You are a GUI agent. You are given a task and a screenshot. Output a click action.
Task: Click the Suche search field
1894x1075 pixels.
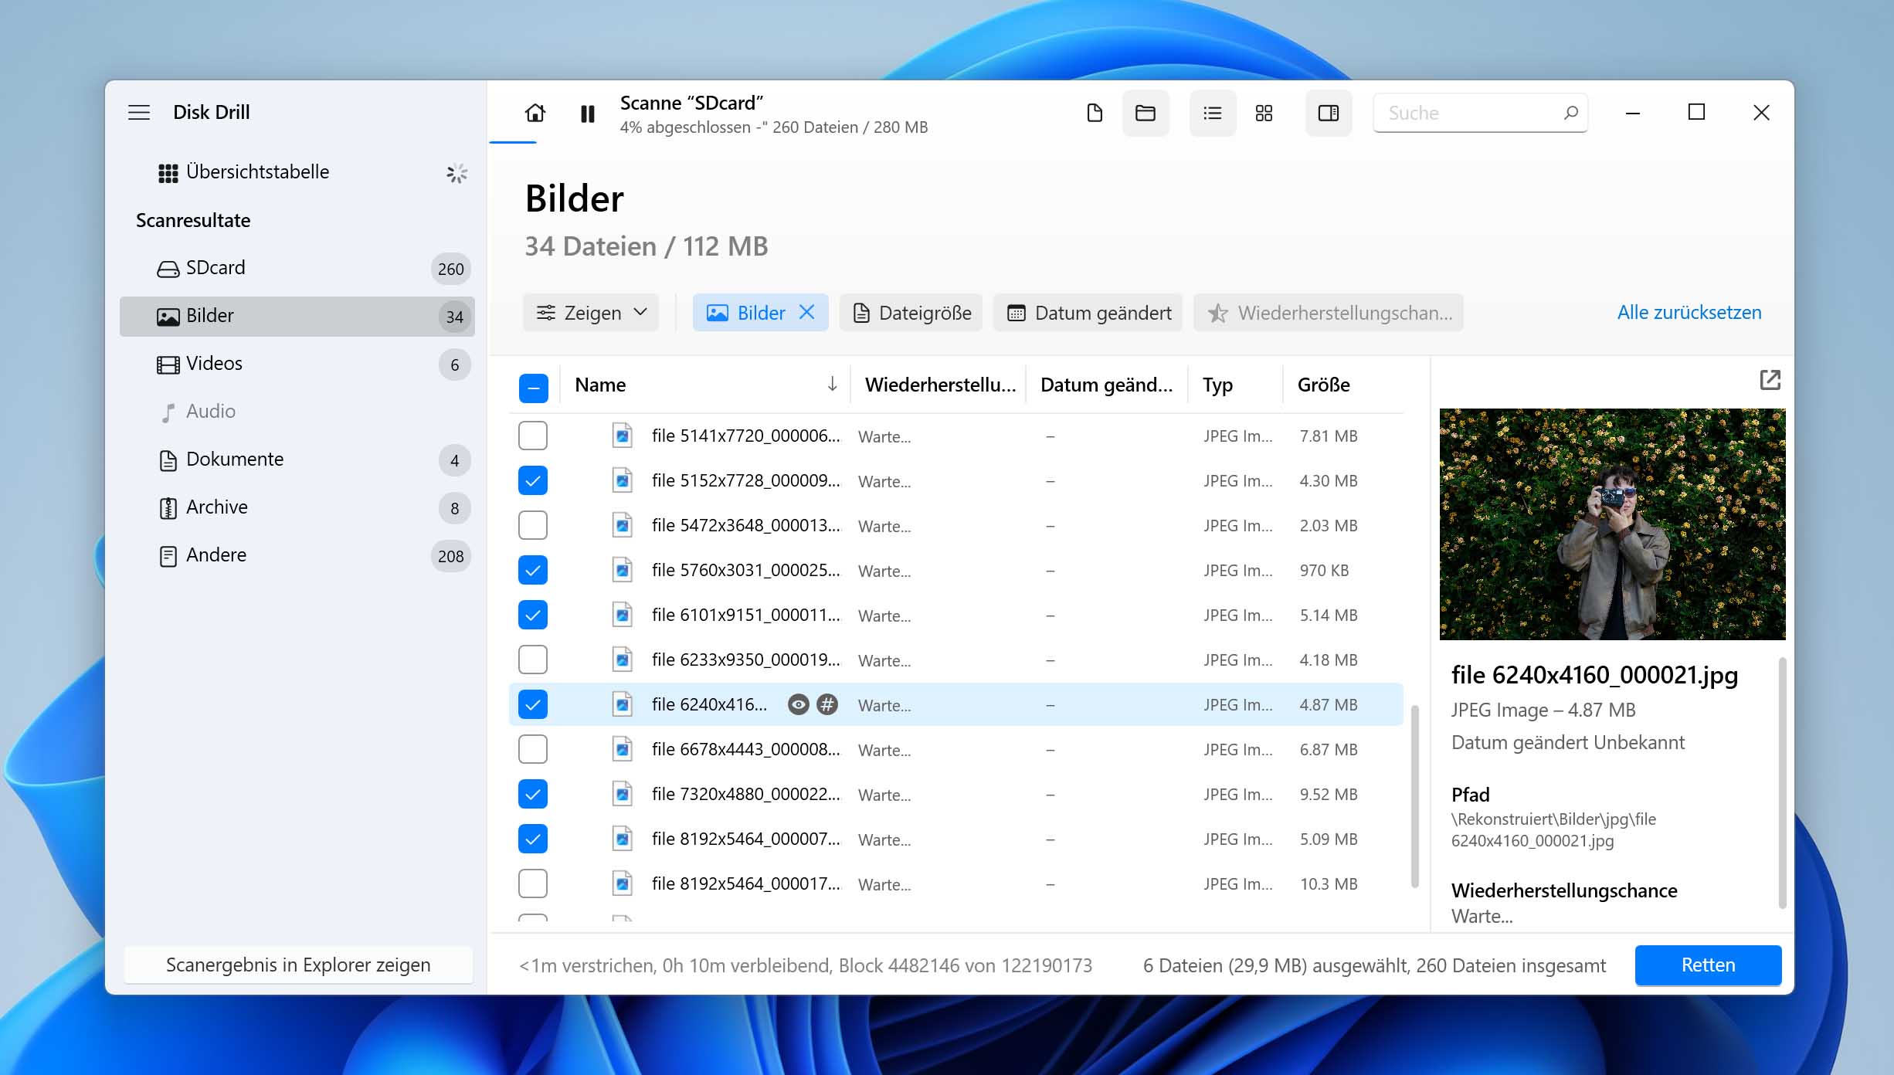(x=1480, y=113)
